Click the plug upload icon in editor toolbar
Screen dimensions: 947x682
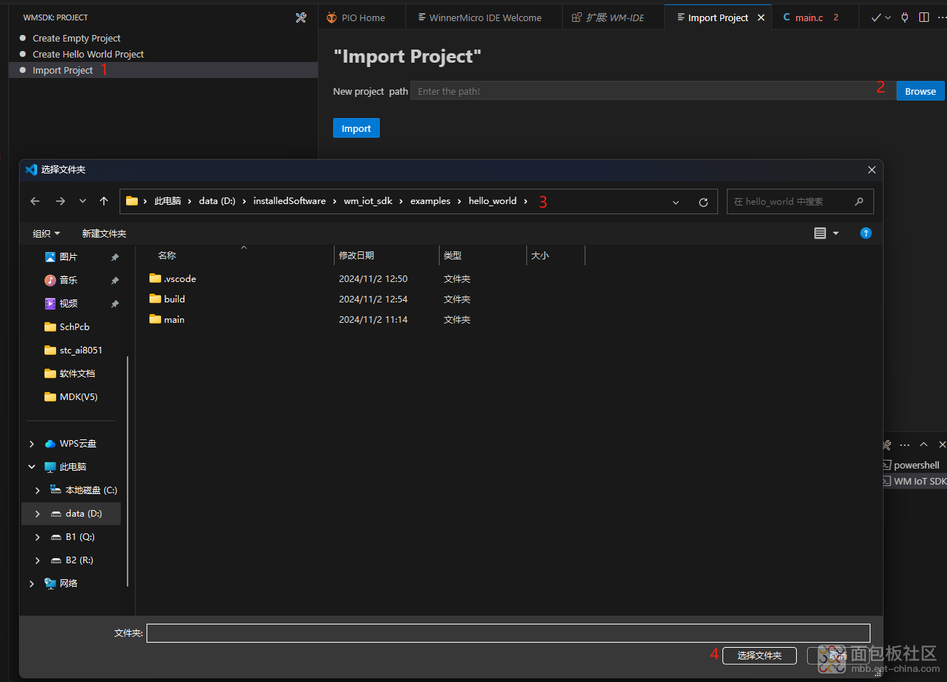point(905,17)
